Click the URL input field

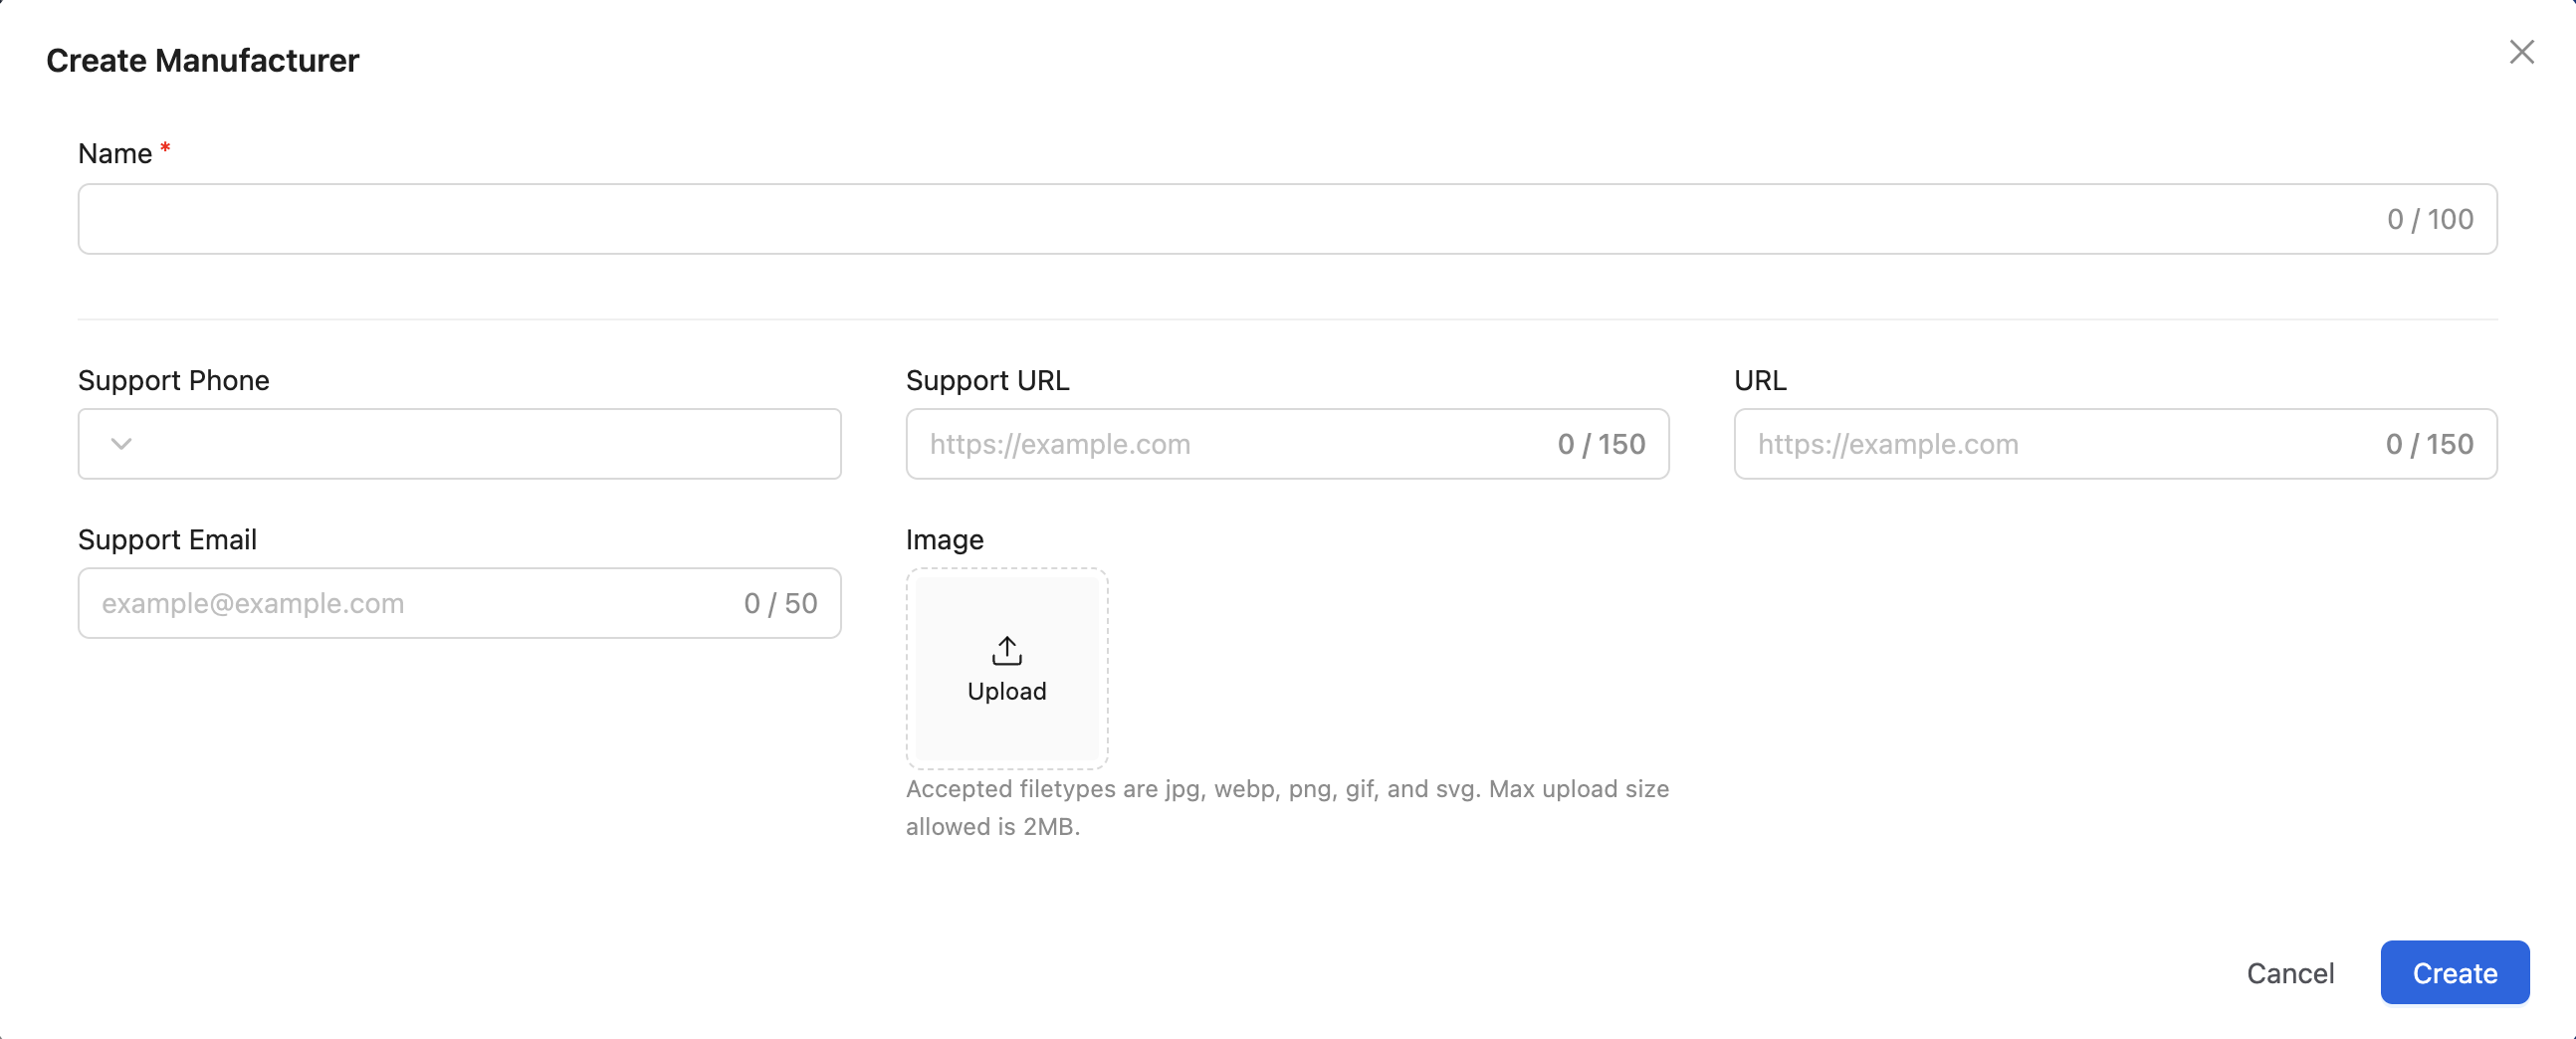click(2115, 444)
